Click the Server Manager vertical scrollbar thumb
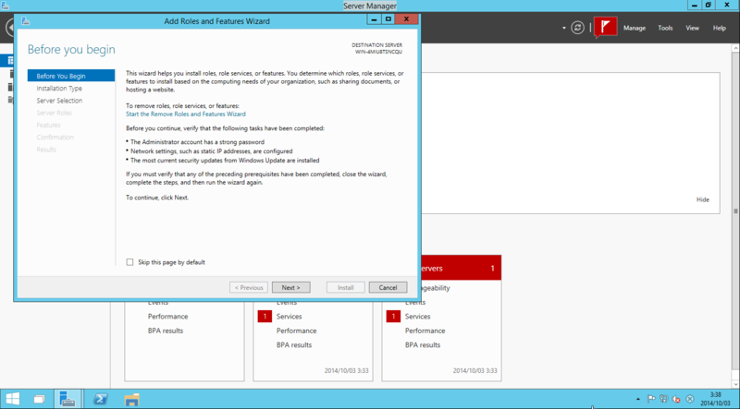The height and width of the screenshot is (409, 740). click(735, 211)
